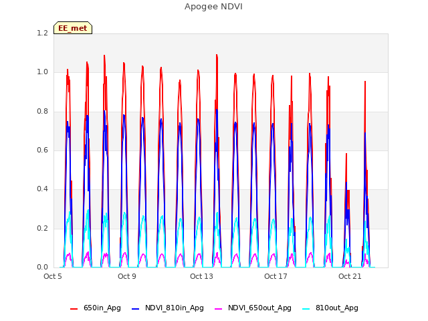Click the Oct 21 x-axis label

(x=350, y=276)
